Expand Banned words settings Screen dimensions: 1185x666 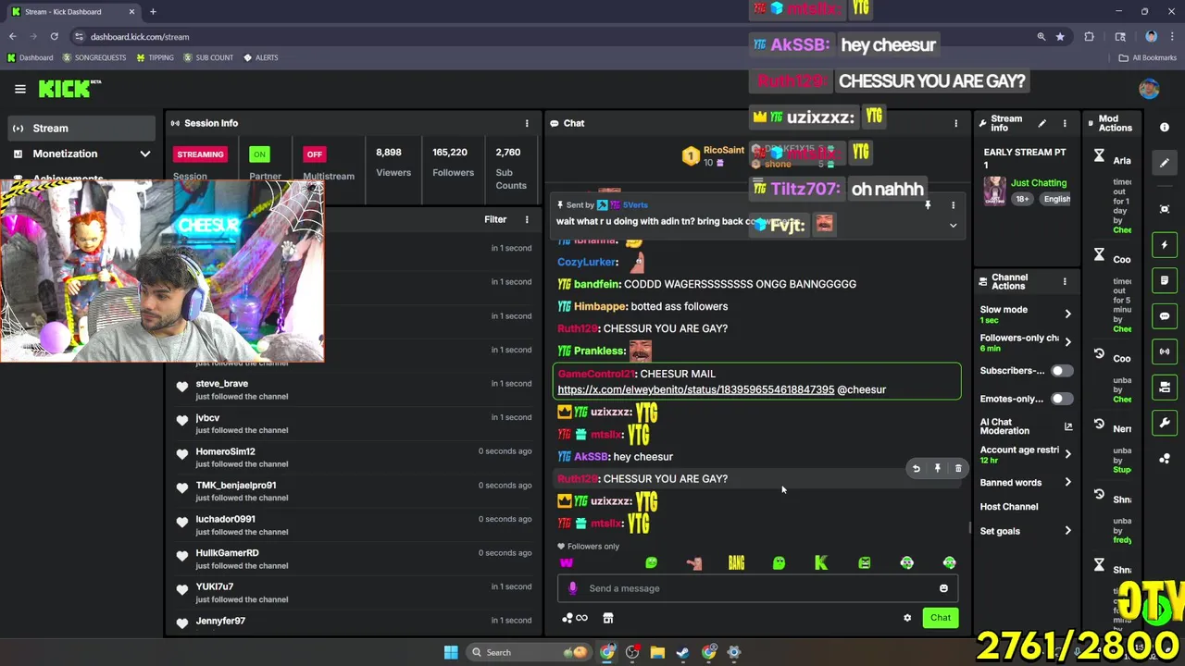pos(1067,482)
